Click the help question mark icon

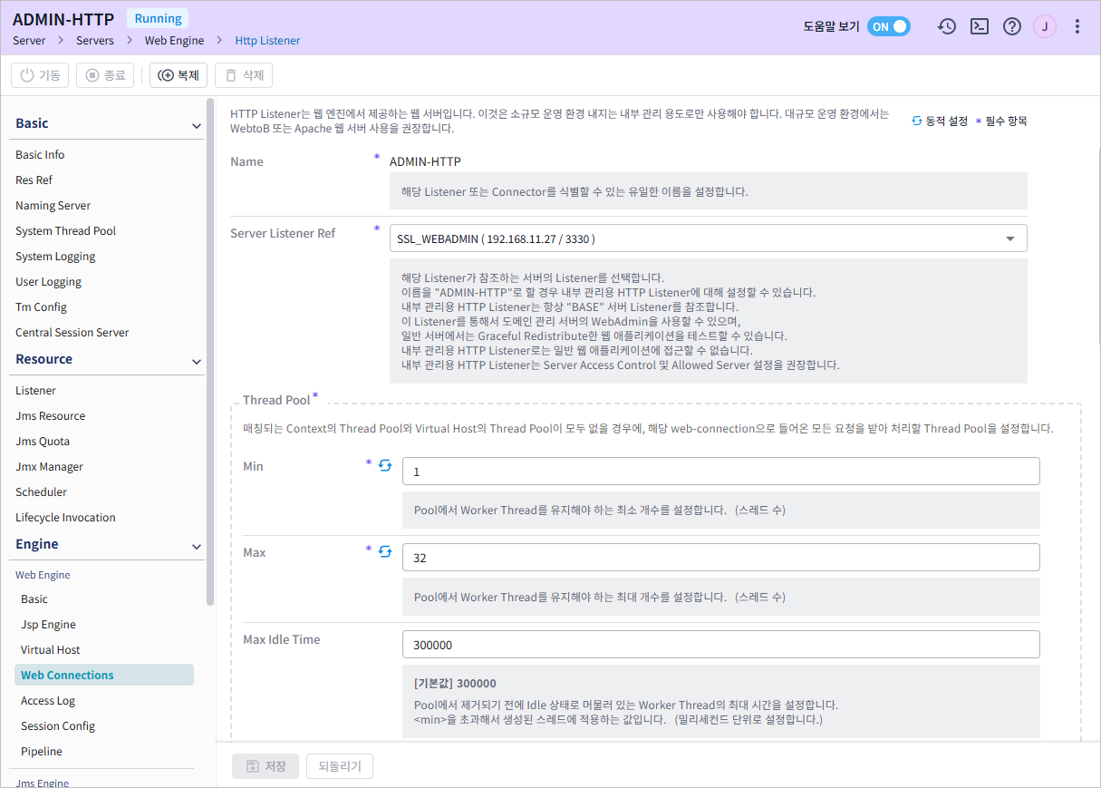click(1011, 26)
